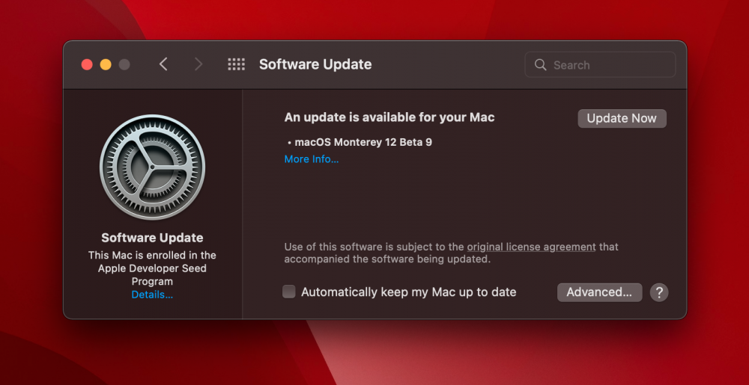749x385 pixels.
Task: Click the Software Update window title
Action: [x=315, y=64]
